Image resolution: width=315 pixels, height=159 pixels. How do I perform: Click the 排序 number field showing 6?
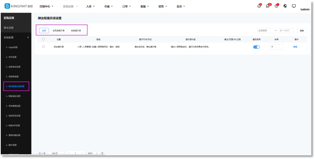click(276, 47)
